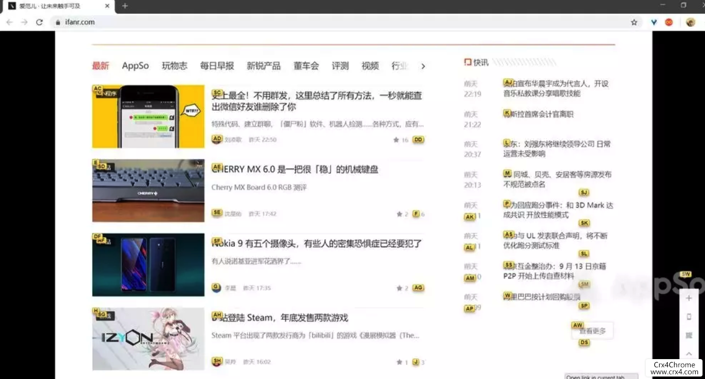Expand more categories with the right chevron
Image resolution: width=705 pixels, height=379 pixels.
pyautogui.click(x=423, y=66)
